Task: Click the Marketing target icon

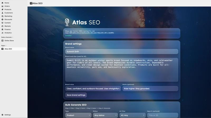Action: tap(2, 16)
